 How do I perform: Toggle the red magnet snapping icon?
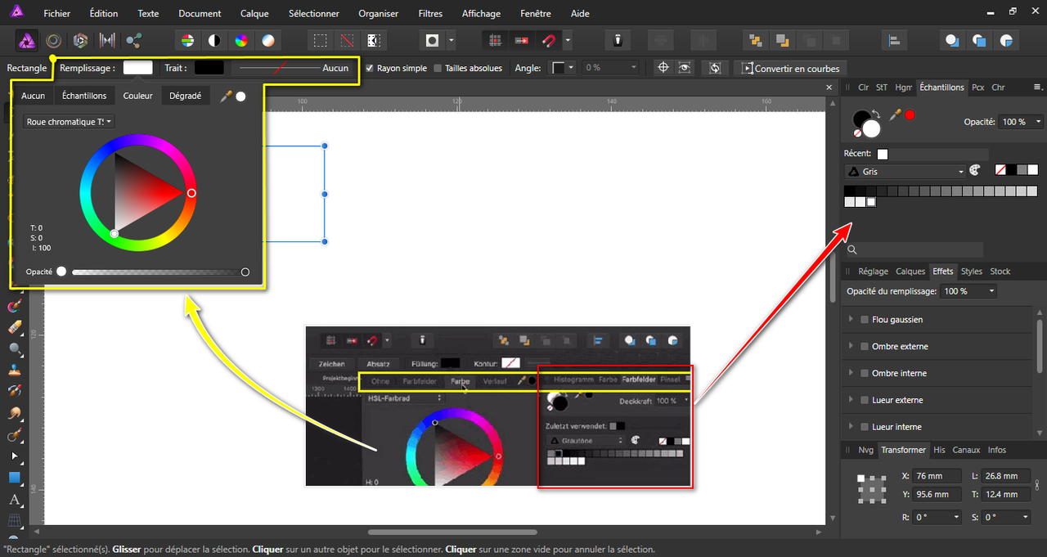coord(547,40)
